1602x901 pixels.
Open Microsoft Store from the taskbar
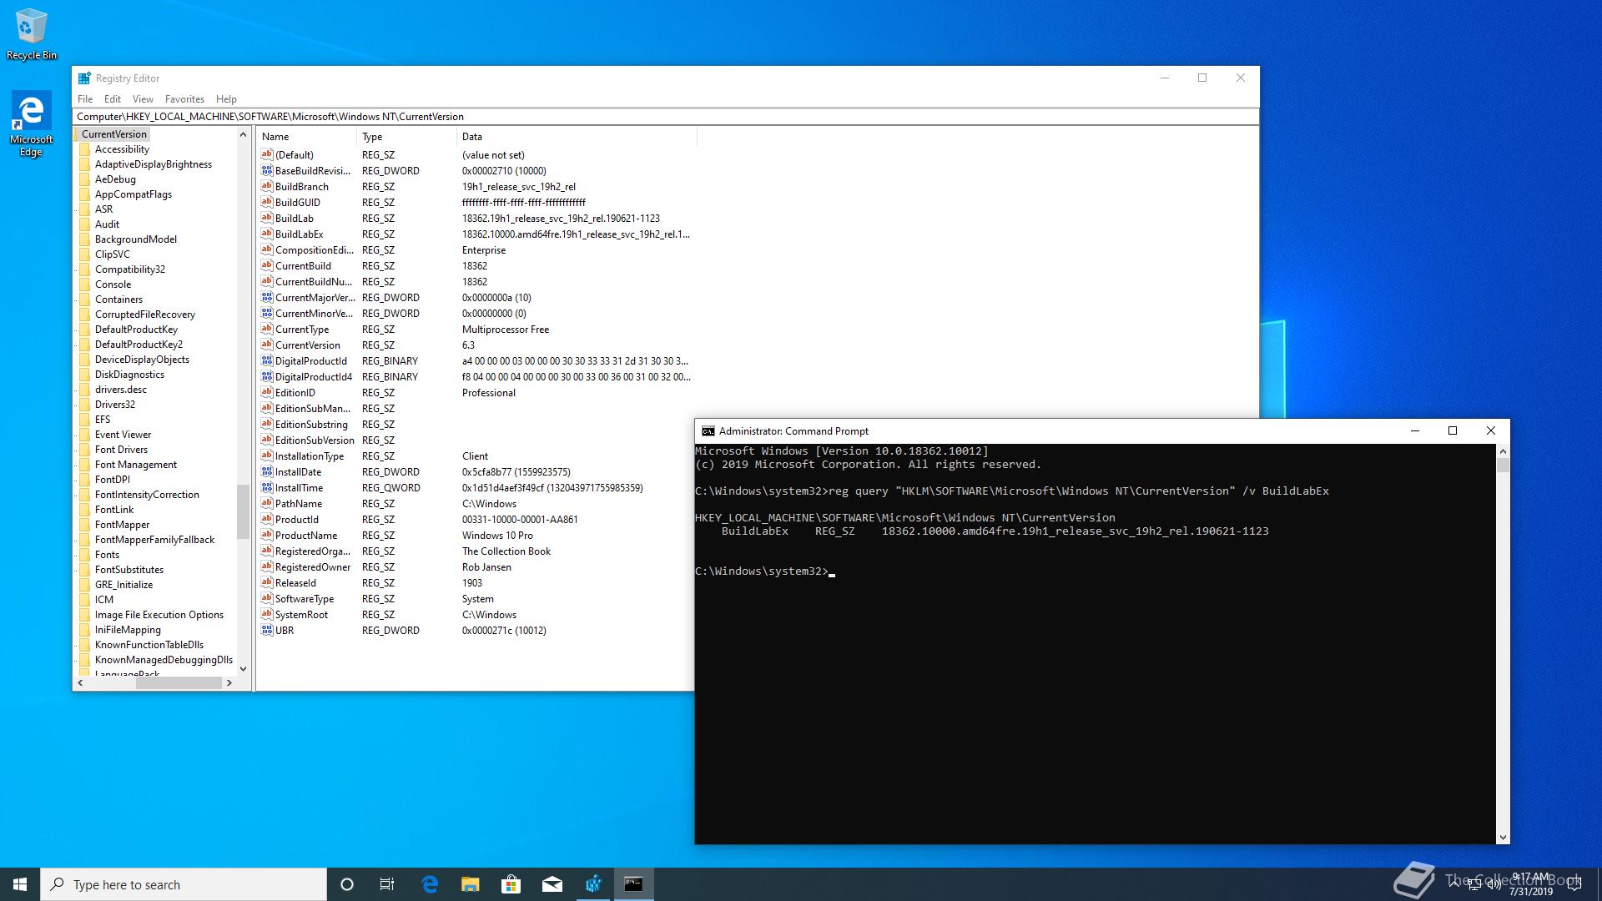click(511, 884)
